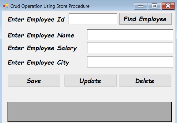This screenshot has height=123, width=177.
Task: Focus the Employee Id text box
Action: pos(93,19)
